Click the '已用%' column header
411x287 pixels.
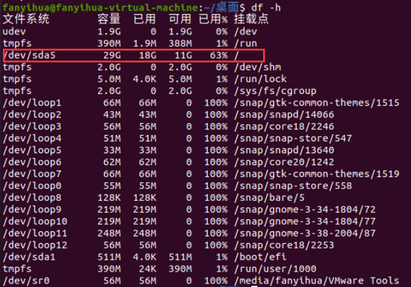[213, 19]
